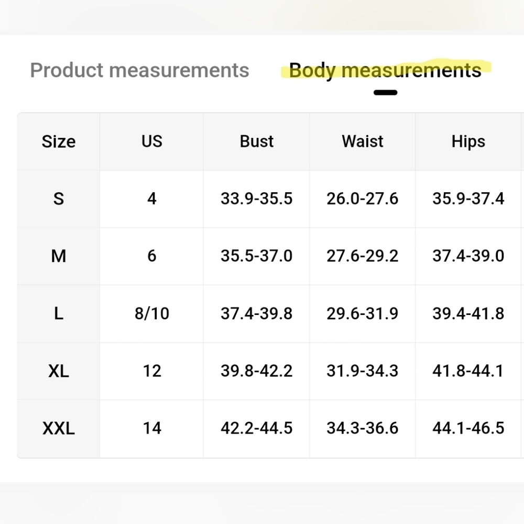The height and width of the screenshot is (524, 524).
Task: Click waist value 27.6-29.2
Action: click(362, 256)
